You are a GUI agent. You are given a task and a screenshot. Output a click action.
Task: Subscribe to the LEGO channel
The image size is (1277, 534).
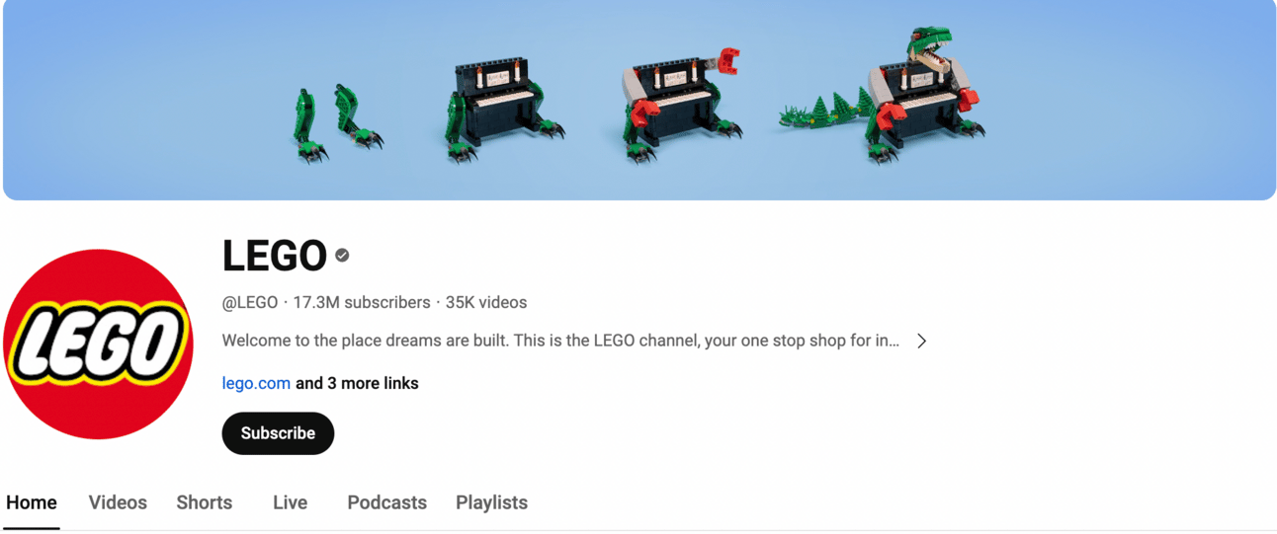(278, 433)
